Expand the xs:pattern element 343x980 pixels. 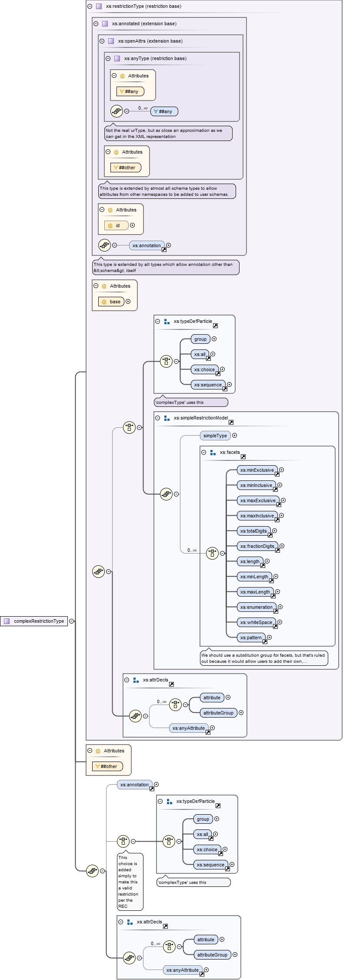(270, 637)
